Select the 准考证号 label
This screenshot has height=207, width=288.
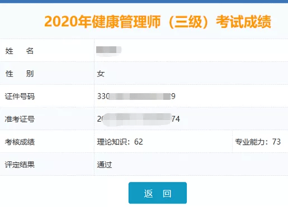coord(20,119)
